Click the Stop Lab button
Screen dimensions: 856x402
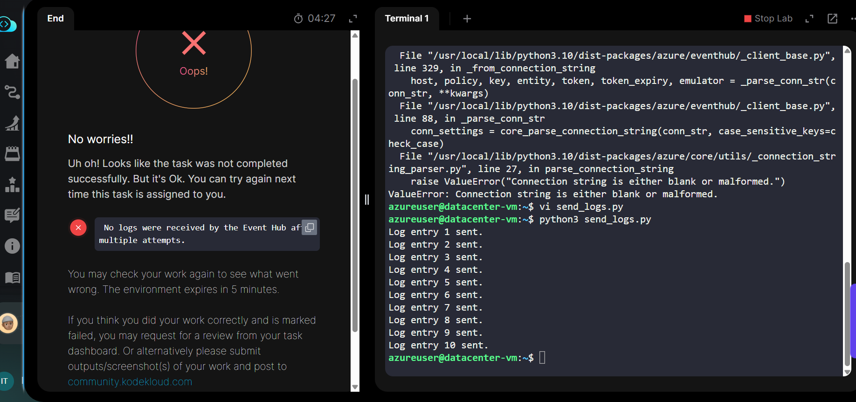(768, 19)
